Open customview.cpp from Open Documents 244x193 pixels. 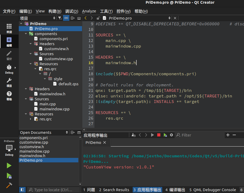[34, 142]
